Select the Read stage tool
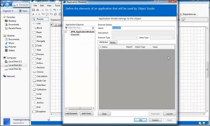Screen dimensions: 210x126 point(37,32)
